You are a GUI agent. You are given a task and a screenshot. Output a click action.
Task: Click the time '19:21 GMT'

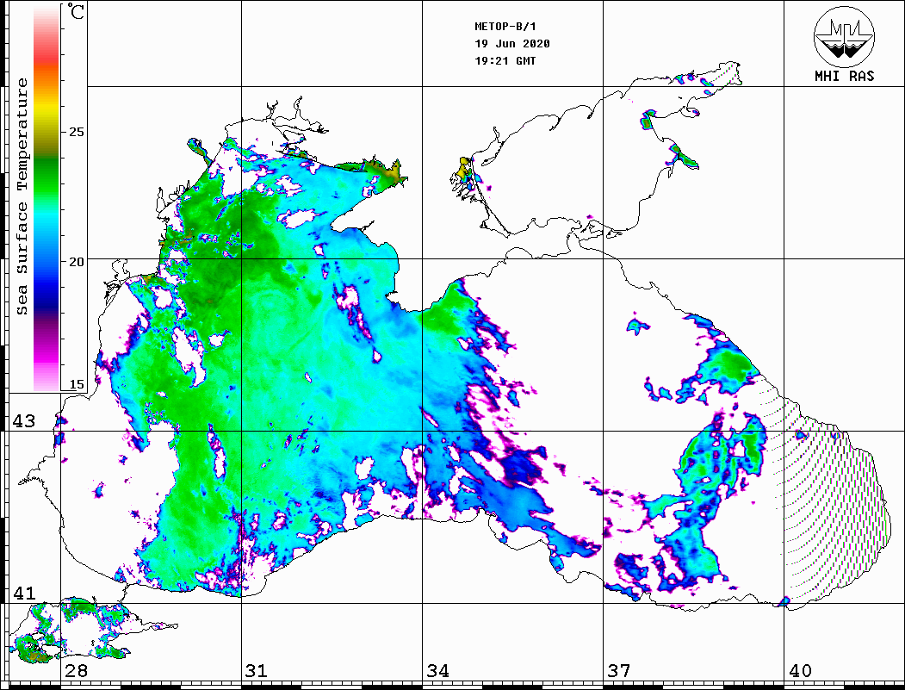(x=505, y=60)
